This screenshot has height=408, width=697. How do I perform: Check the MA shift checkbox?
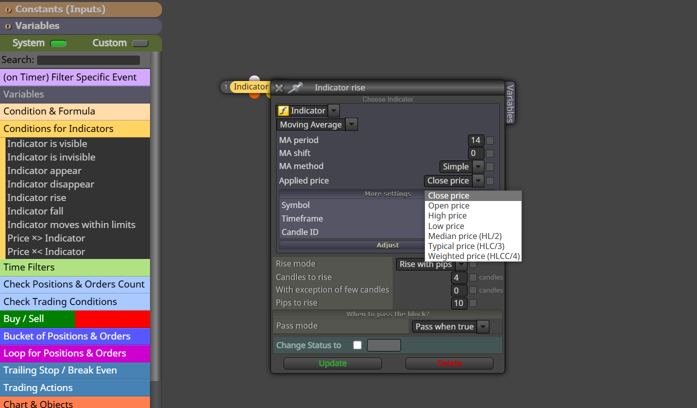[x=490, y=153]
